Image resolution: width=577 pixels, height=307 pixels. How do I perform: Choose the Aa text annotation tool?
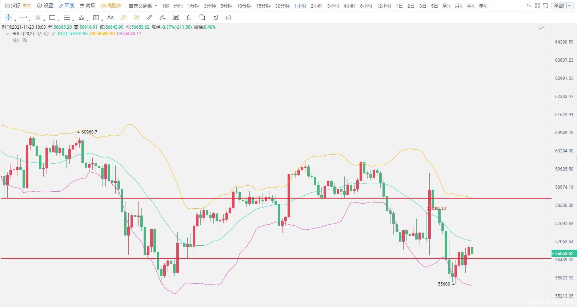tap(111, 17)
